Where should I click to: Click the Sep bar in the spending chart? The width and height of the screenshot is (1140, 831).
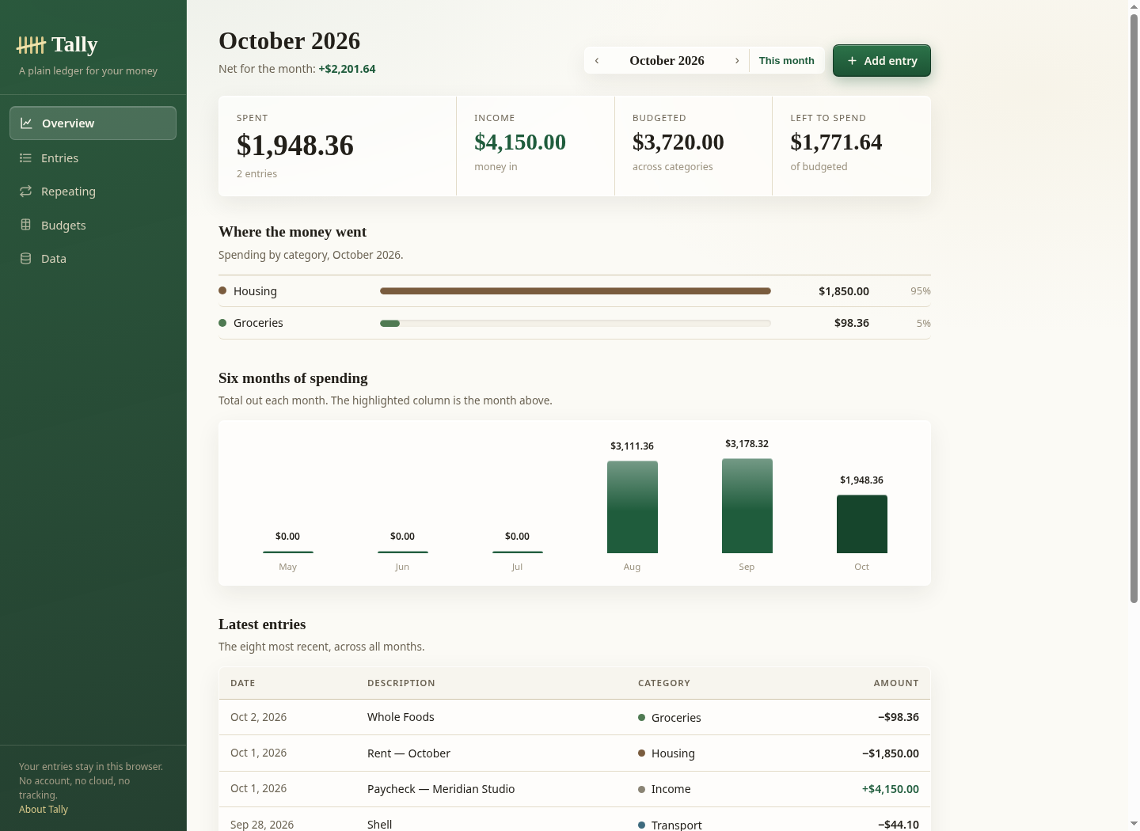(747, 506)
